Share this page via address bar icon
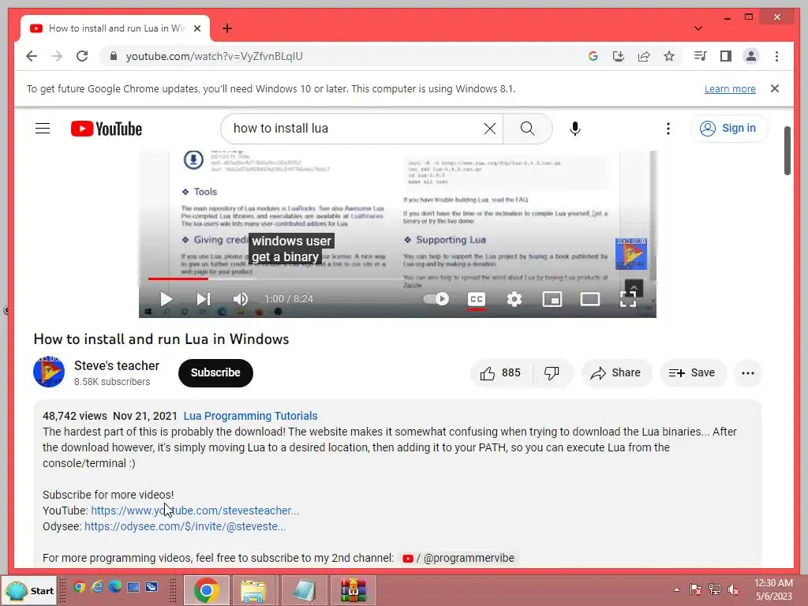Viewport: 808px width, 606px height. point(644,56)
